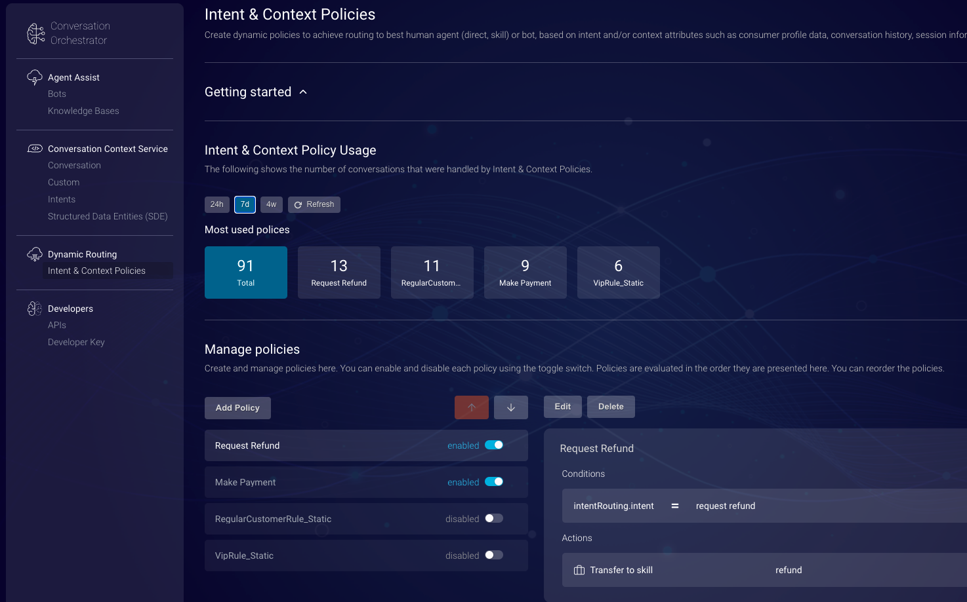Select the 11 RegularCustom... usage card
Screen dimensions: 967x602
pos(432,273)
